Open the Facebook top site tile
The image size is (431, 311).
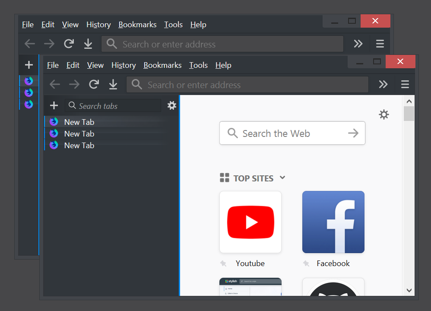[333, 222]
